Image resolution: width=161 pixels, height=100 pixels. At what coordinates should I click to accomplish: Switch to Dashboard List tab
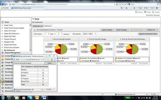(x=38, y=26)
